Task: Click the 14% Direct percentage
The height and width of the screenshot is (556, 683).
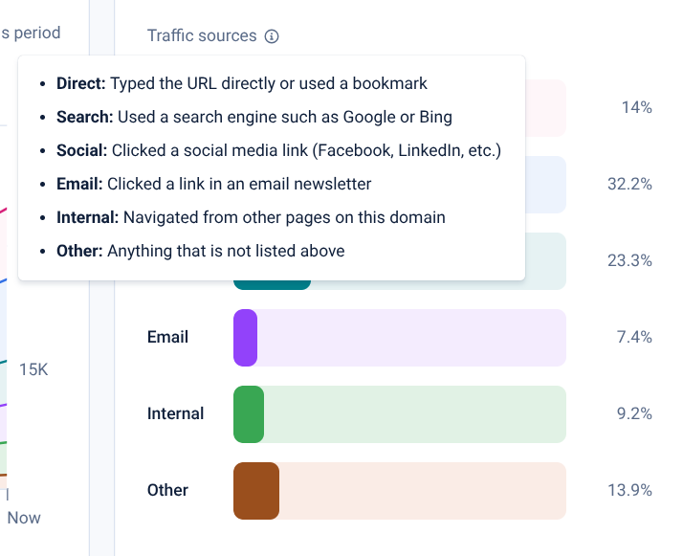Action: coord(636,107)
